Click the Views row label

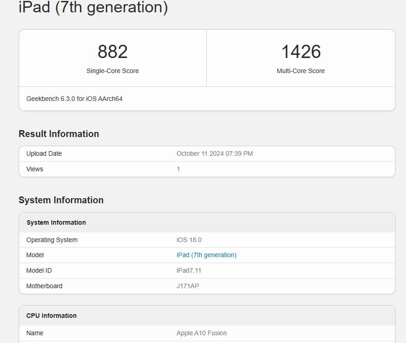[35, 169]
